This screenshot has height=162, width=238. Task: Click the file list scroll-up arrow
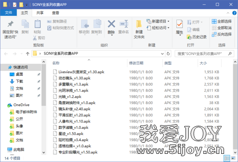click(235, 62)
